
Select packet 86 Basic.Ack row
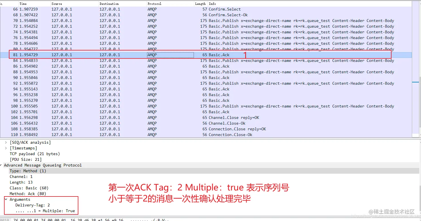point(206,66)
